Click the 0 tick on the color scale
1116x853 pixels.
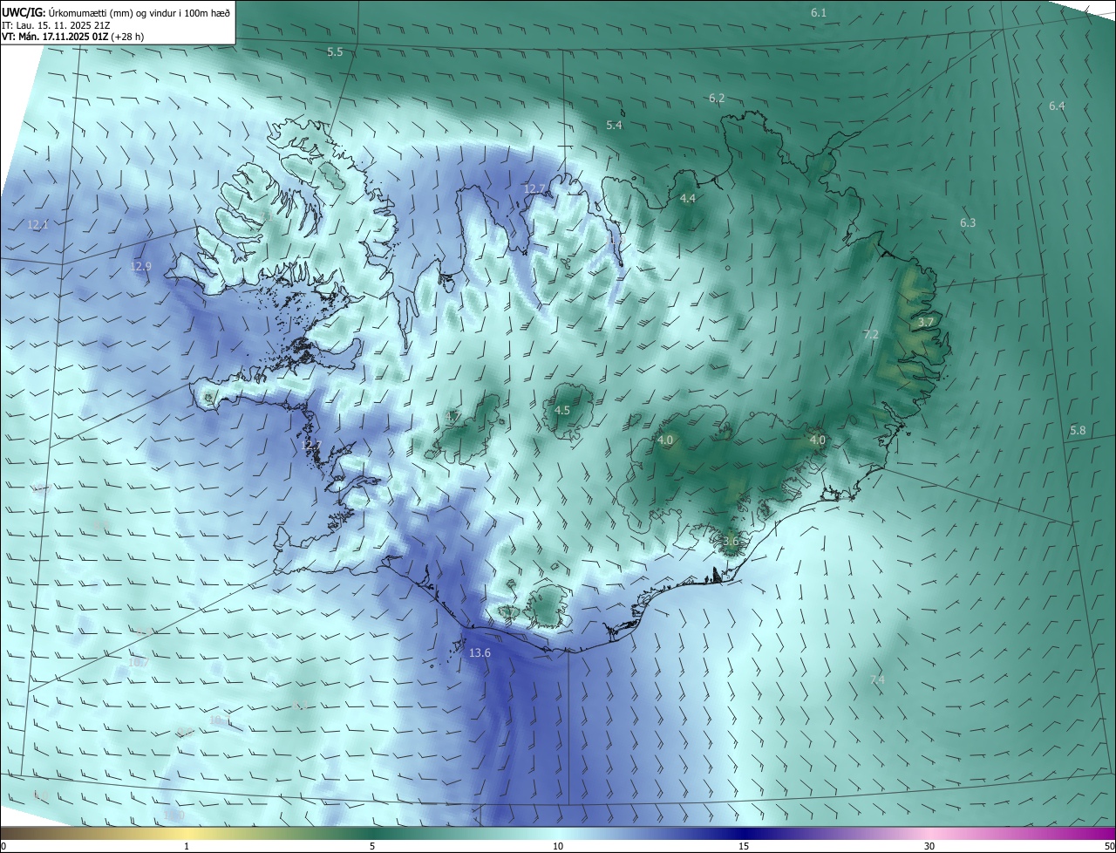pos(3,847)
